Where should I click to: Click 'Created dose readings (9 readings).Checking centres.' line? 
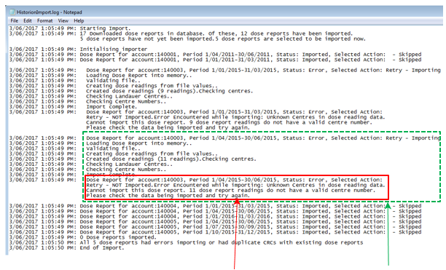tap(131, 91)
